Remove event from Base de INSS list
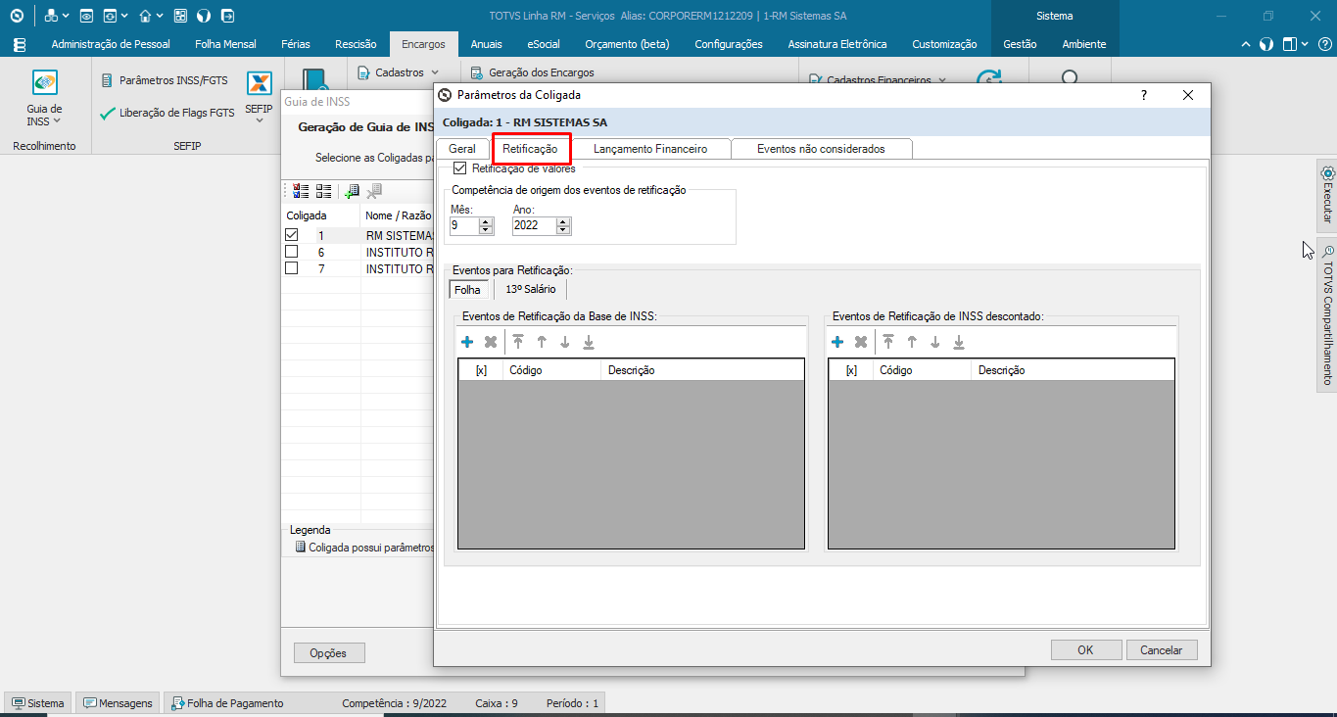This screenshot has width=1337, height=717. point(491,342)
